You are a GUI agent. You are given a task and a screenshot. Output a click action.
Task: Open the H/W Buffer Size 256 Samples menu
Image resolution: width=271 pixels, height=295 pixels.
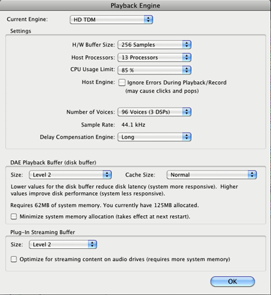pyautogui.click(x=154, y=45)
